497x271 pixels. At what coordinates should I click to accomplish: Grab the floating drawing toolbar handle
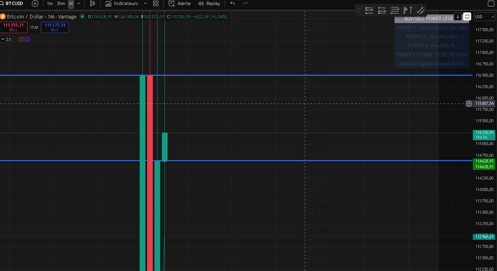tap(359, 10)
